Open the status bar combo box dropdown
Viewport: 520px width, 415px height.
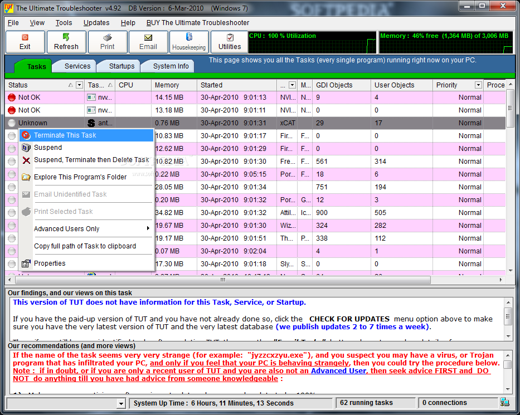tap(121, 403)
